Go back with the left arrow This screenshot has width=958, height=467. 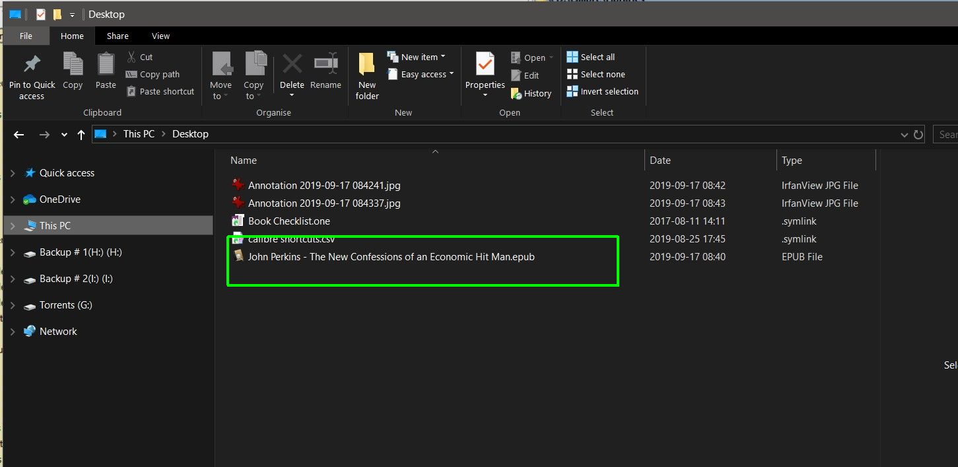(x=19, y=134)
